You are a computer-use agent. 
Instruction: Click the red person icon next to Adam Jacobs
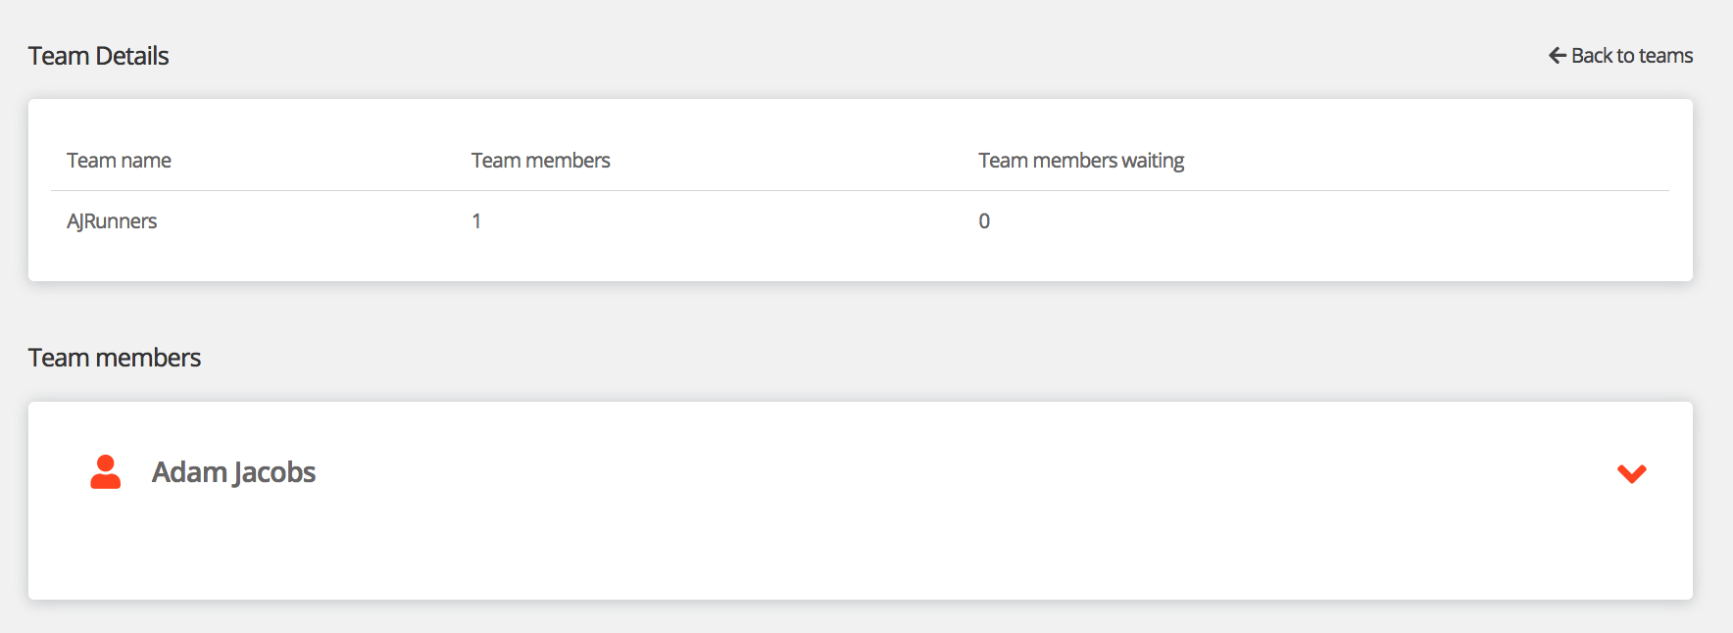[105, 472]
